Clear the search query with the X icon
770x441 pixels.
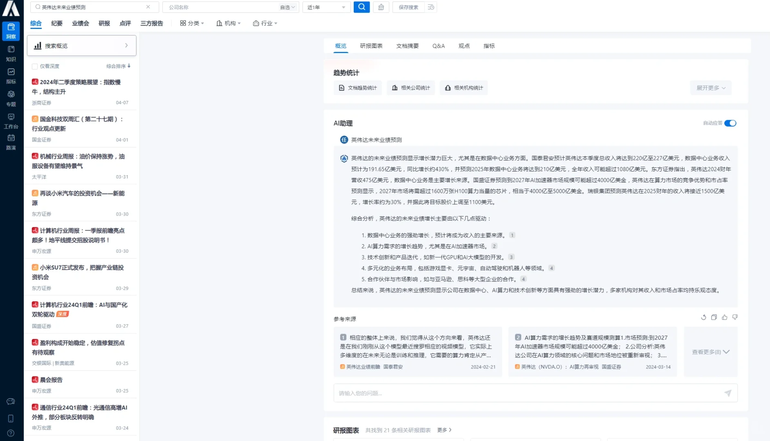148,7
